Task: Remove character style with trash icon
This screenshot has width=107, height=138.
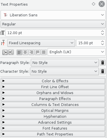Action: coord(103,72)
